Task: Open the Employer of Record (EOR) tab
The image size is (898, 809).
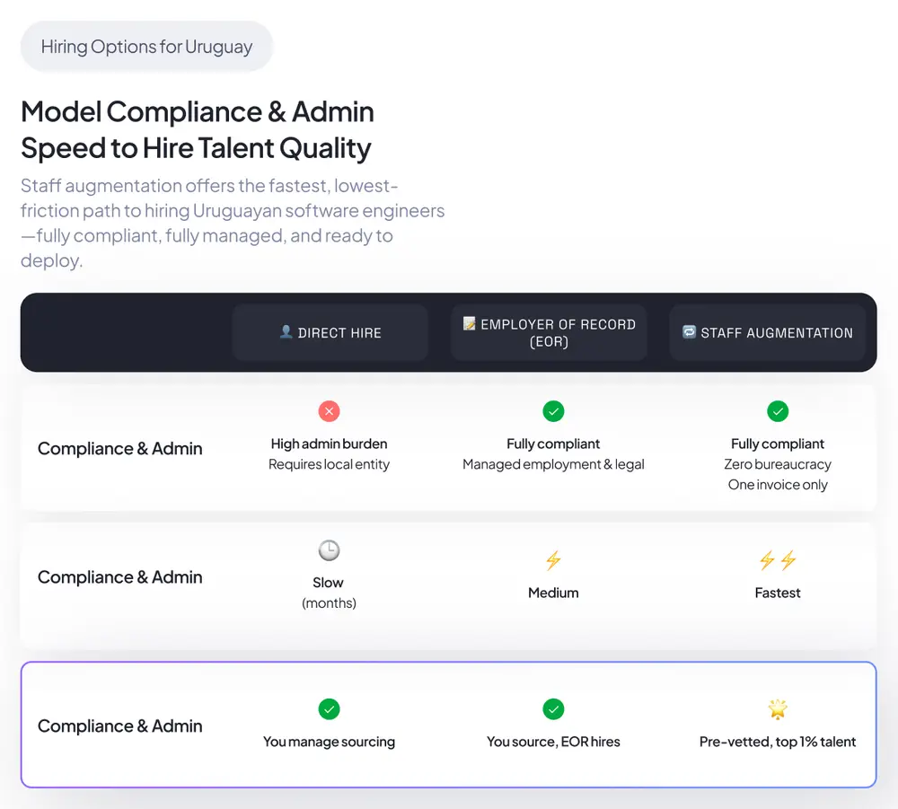Action: 549,332
